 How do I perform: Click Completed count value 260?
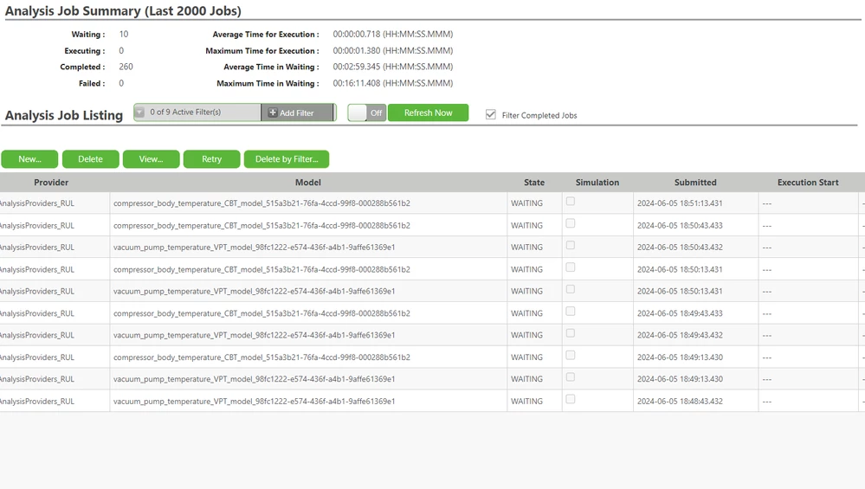[126, 67]
